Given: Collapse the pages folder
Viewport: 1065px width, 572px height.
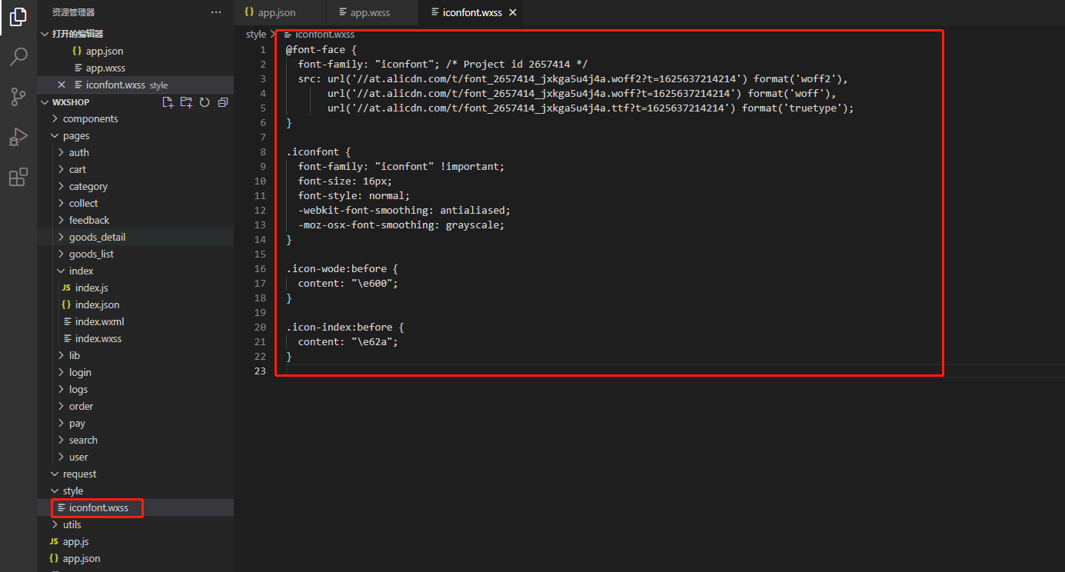Looking at the screenshot, I should [76, 135].
